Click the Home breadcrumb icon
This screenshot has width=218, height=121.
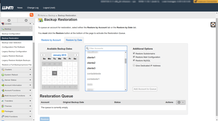pos(39,15)
